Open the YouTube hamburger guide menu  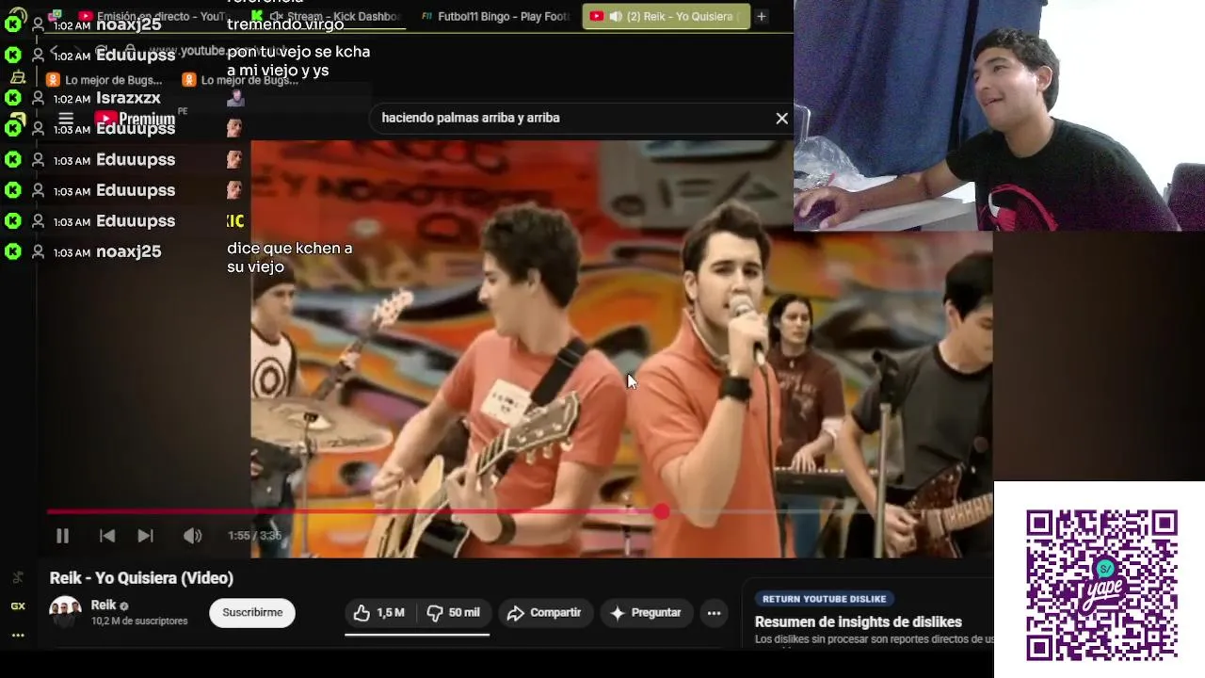tap(66, 119)
